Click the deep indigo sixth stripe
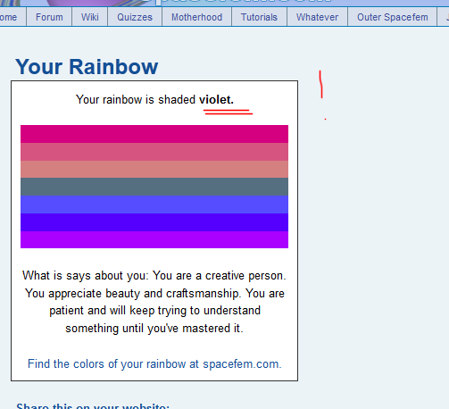Image resolution: width=449 pixels, height=409 pixels. click(x=154, y=222)
